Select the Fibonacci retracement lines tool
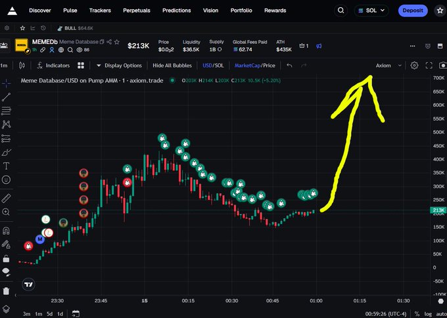Viewport: 447px width, 318px height. (x=6, y=111)
